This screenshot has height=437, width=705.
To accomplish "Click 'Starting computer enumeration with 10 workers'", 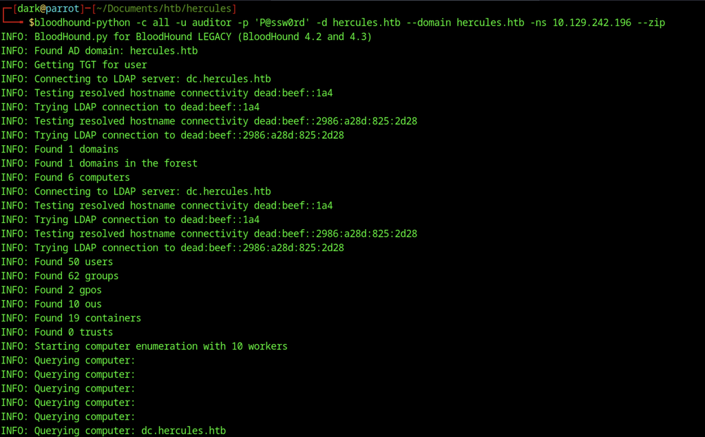I will [161, 346].
